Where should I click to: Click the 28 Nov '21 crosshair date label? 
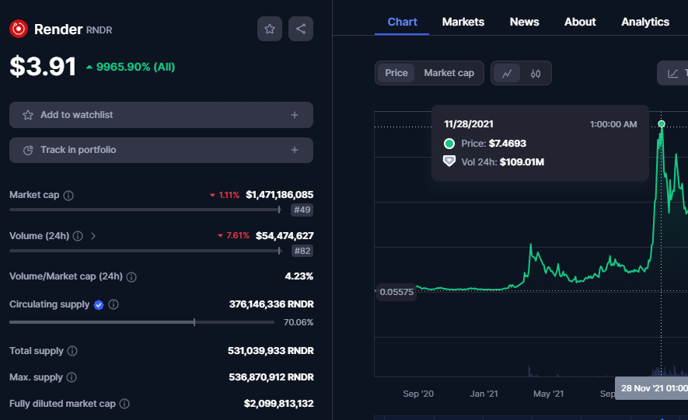point(651,388)
